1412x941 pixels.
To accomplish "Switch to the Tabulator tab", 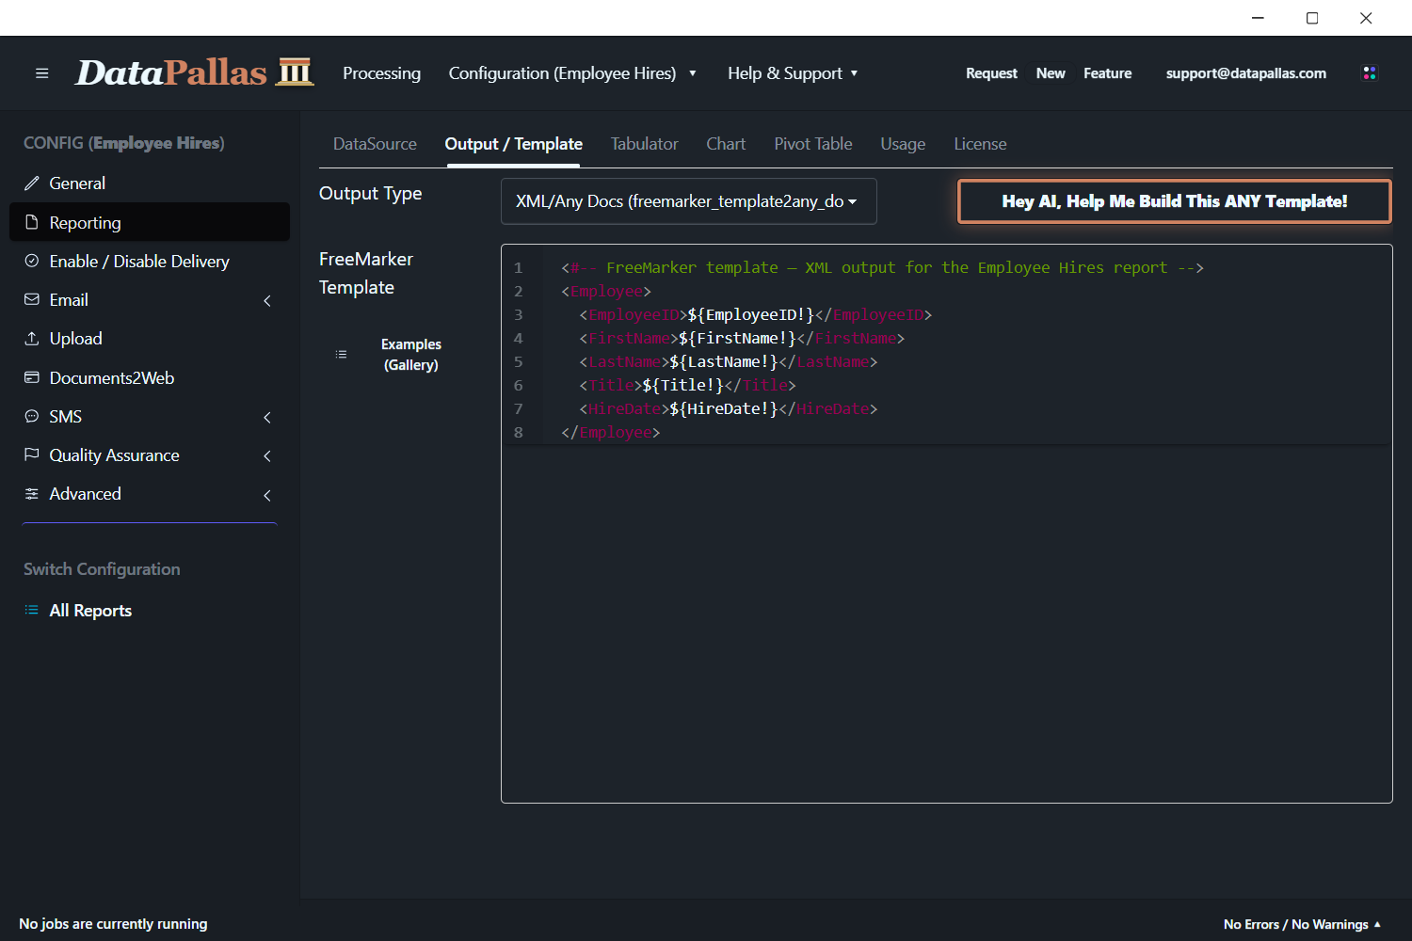I will [644, 144].
